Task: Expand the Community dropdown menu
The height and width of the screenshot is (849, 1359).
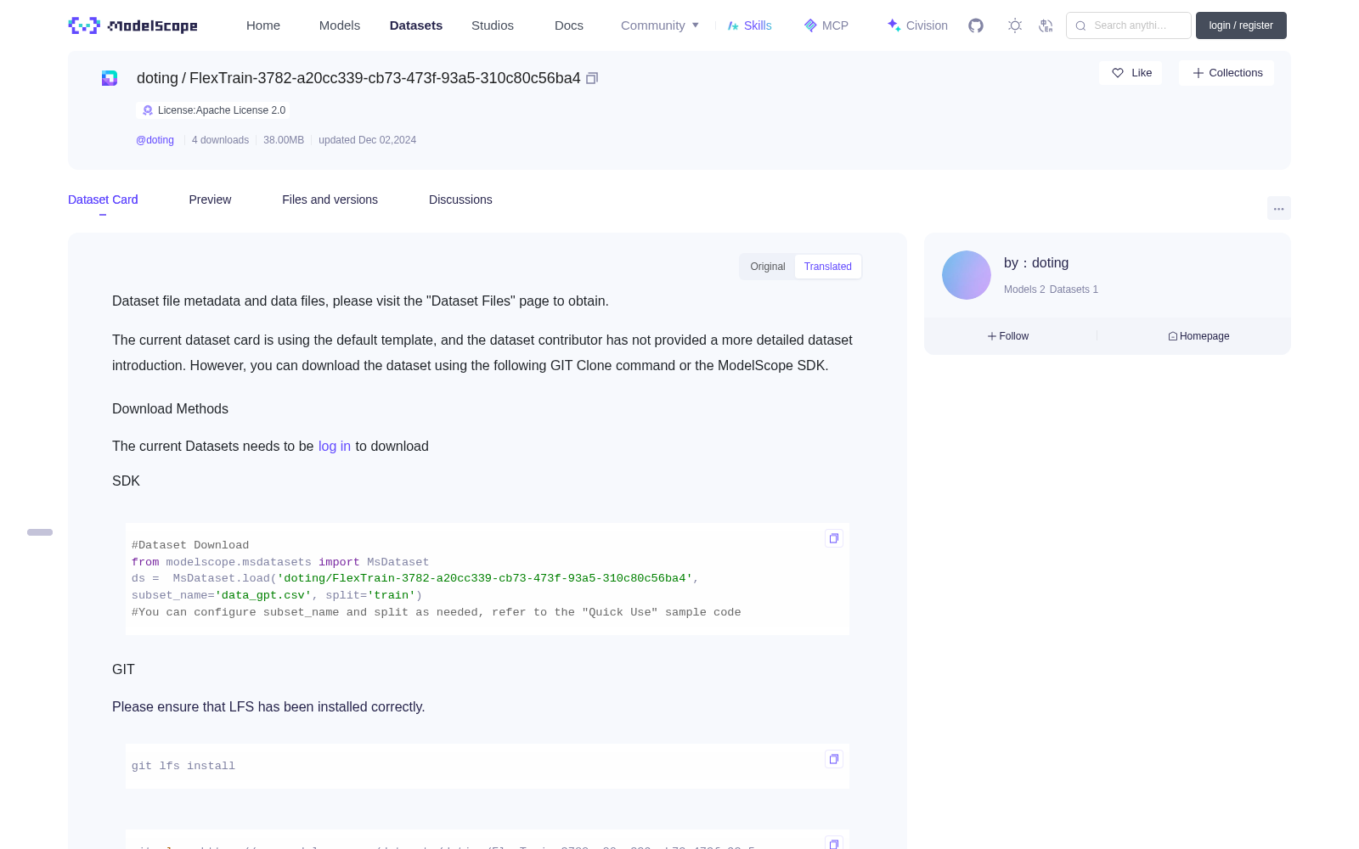Action: pyautogui.click(x=660, y=25)
